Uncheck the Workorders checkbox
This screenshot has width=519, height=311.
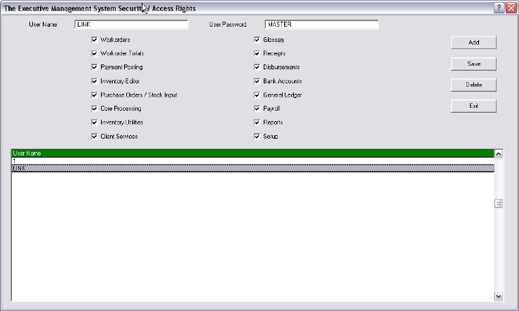pos(94,40)
